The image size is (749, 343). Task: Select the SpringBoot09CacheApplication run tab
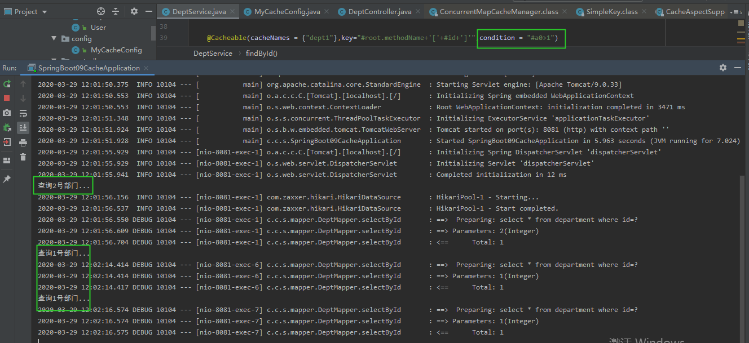click(x=89, y=68)
